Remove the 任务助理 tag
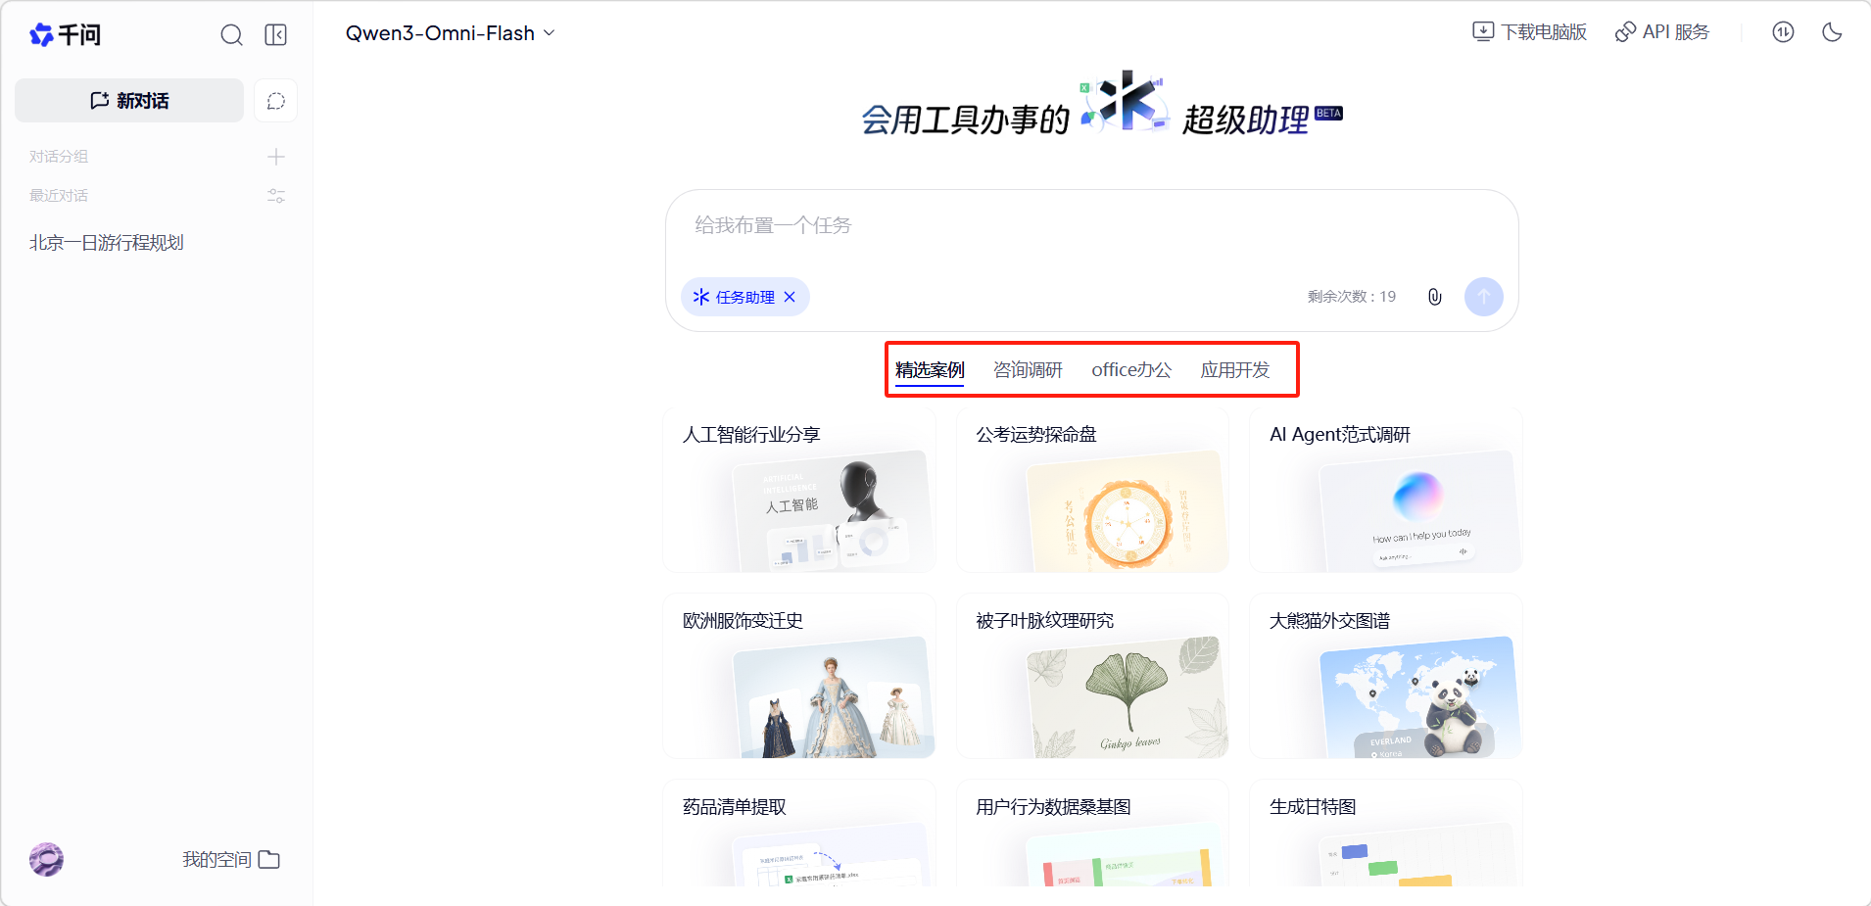 [790, 297]
